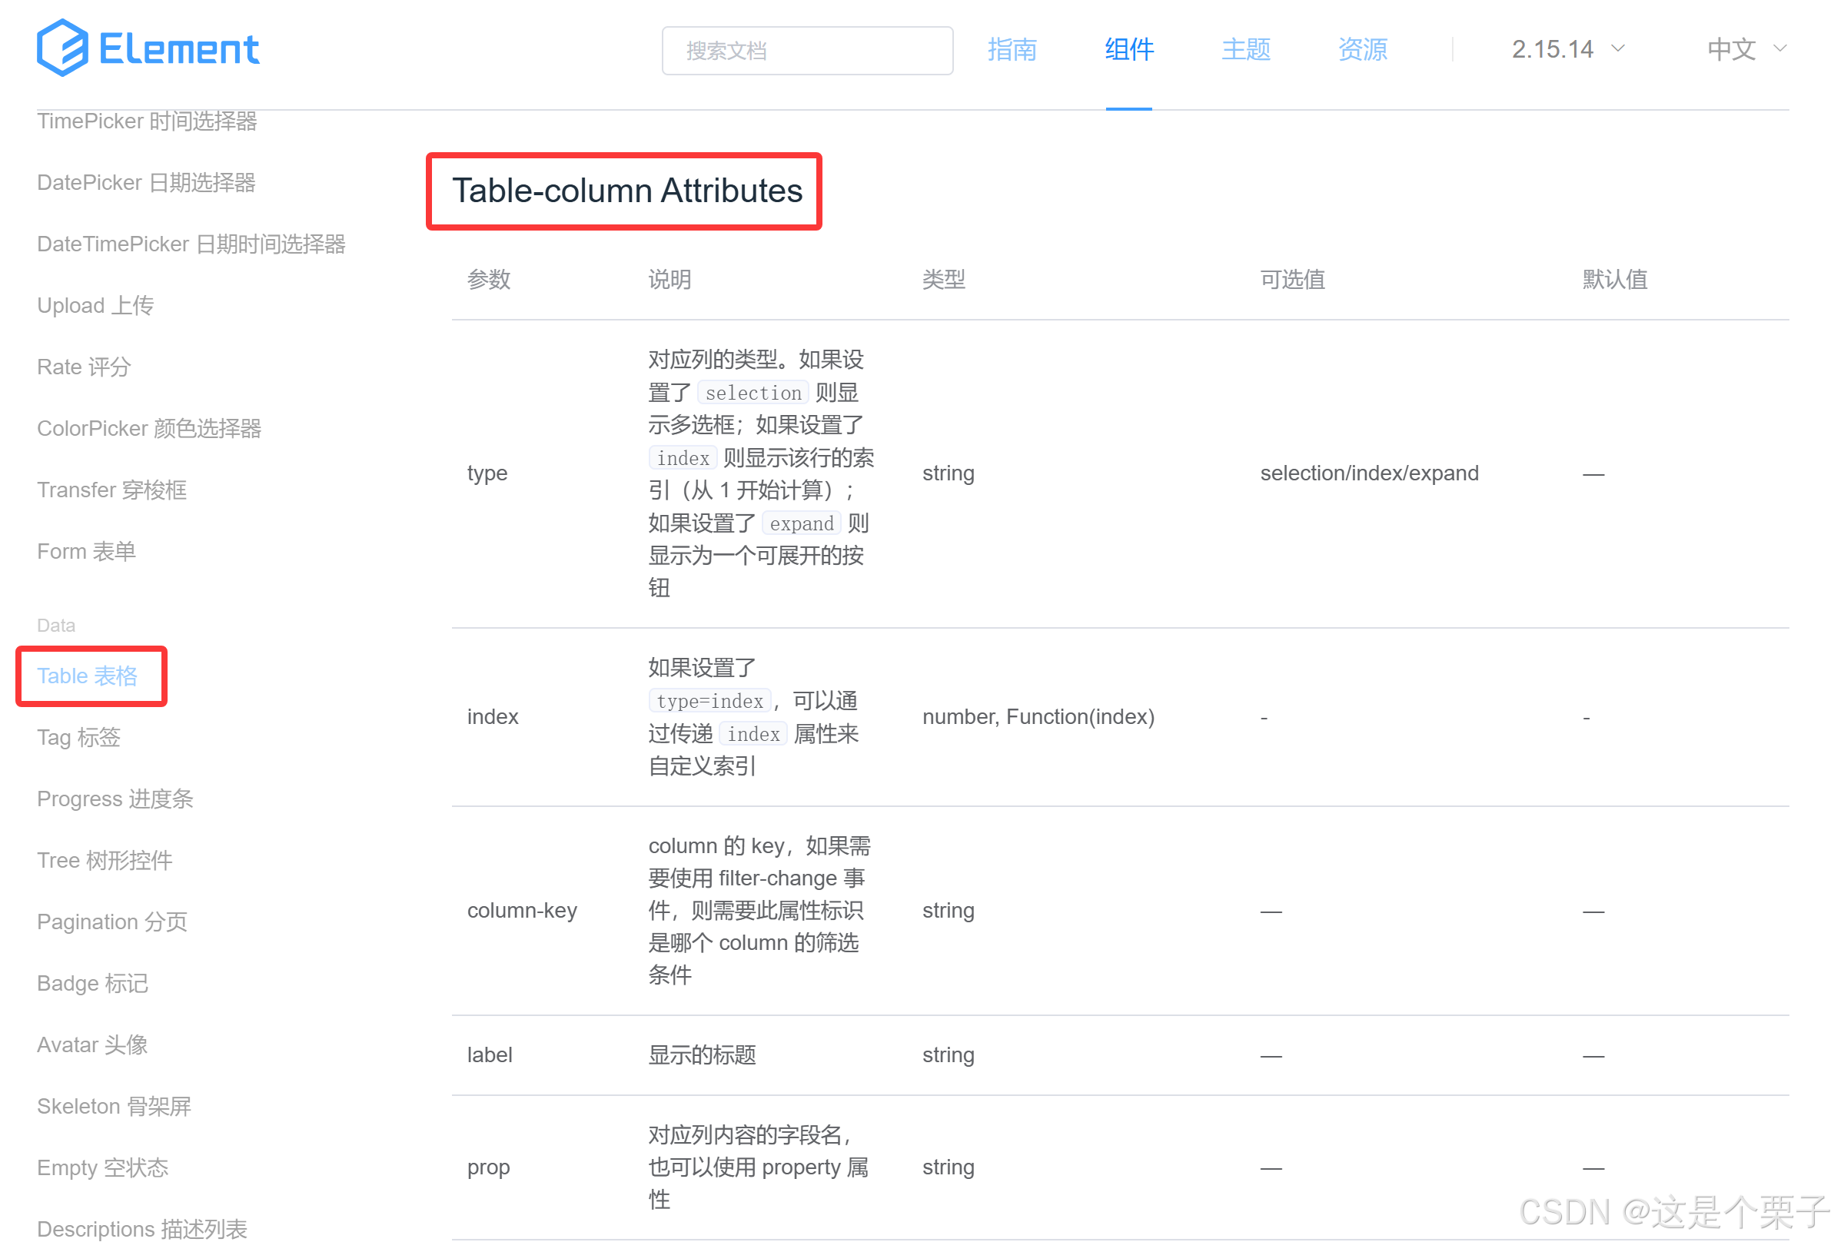
Task: Click the 可选值 column header
Action: click(1293, 279)
